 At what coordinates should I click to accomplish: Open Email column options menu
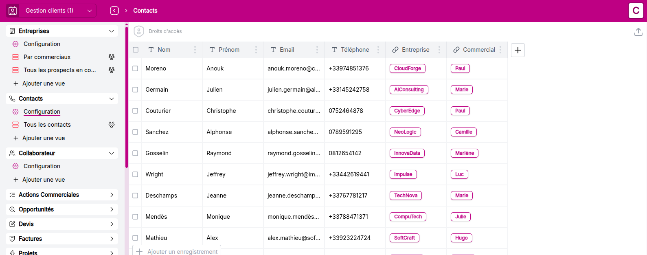click(317, 50)
